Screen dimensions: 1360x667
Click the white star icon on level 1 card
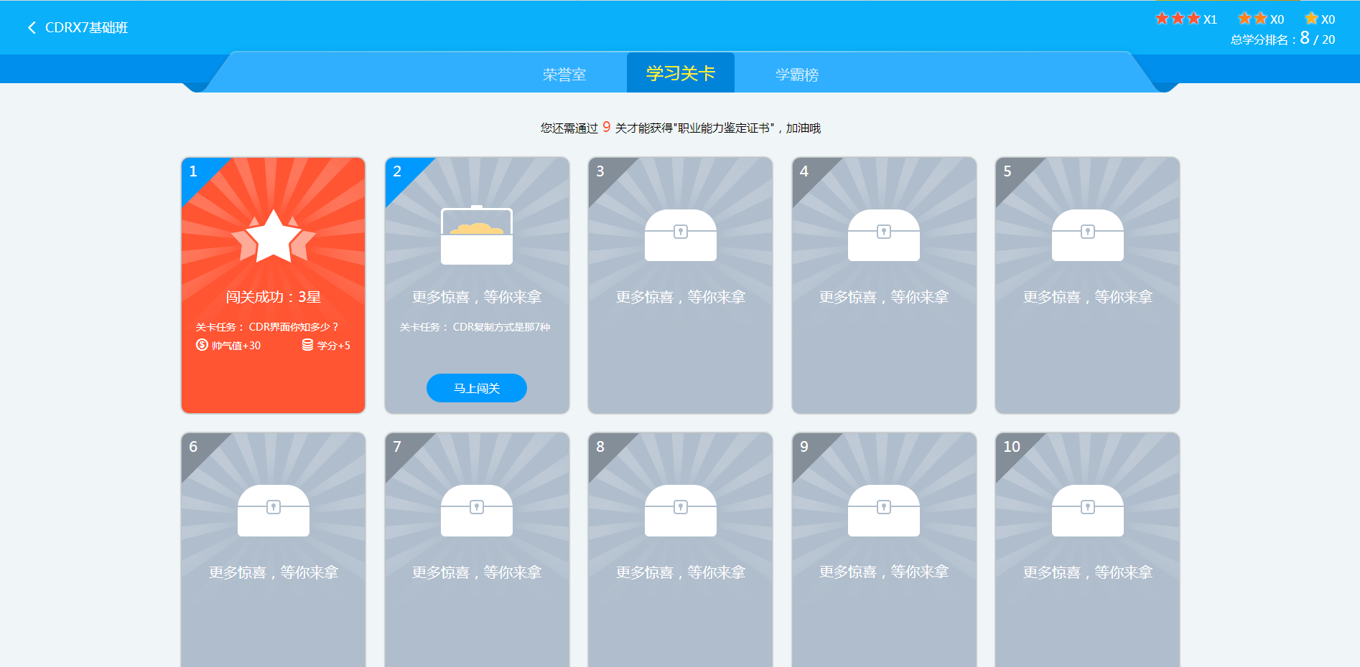(273, 237)
